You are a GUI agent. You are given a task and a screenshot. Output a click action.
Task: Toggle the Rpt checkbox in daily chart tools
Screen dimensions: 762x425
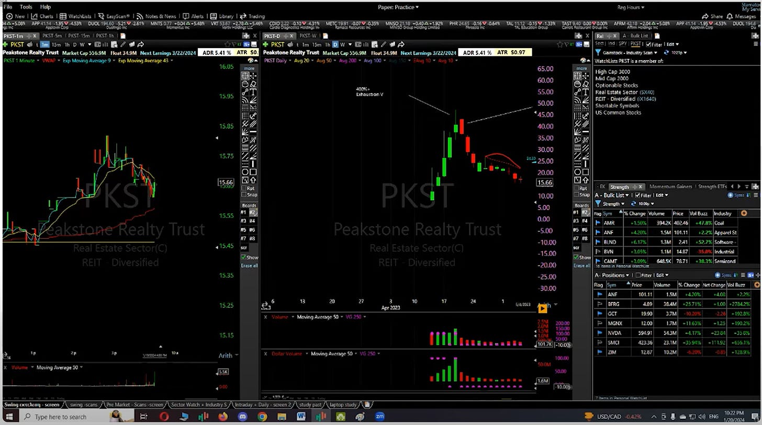click(x=578, y=188)
